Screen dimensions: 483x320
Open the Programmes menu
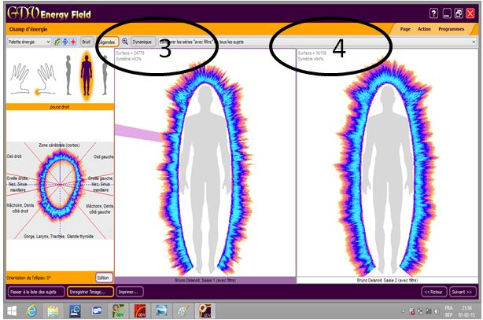452,28
